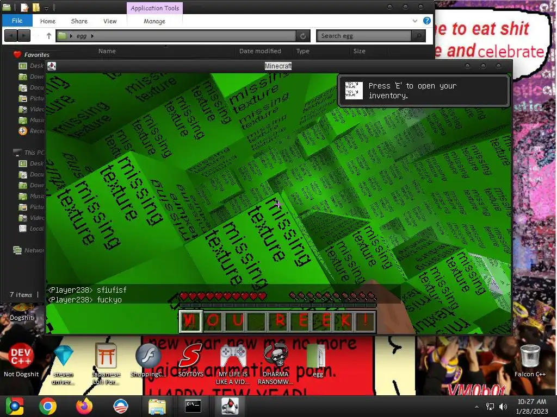This screenshot has width=557, height=417.
Task: Open the Not Dogshit DEV C++ desktop icon
Action: 21,361
